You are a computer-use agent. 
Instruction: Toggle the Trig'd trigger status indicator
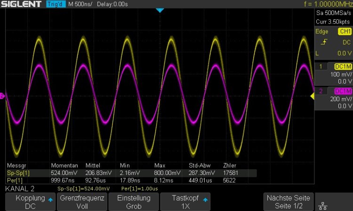pyautogui.click(x=56, y=4)
